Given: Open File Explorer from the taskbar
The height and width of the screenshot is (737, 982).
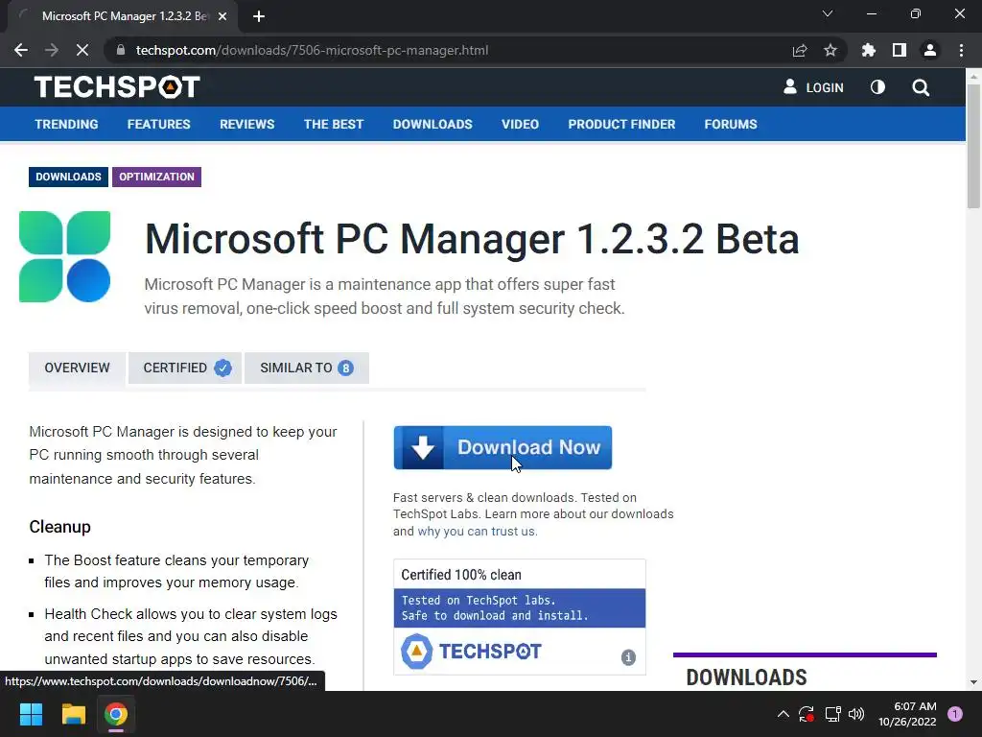Looking at the screenshot, I should coord(73,714).
